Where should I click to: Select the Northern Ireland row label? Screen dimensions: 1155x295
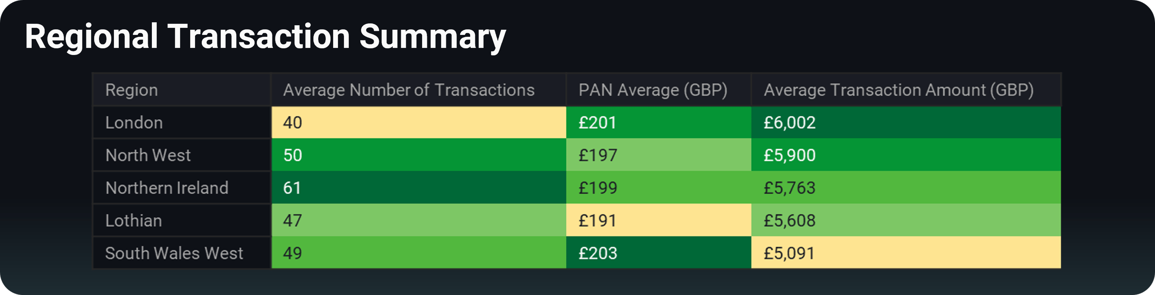coord(167,188)
